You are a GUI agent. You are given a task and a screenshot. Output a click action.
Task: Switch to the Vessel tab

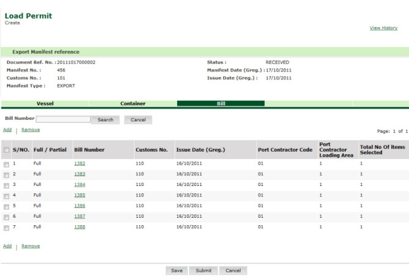pos(45,103)
